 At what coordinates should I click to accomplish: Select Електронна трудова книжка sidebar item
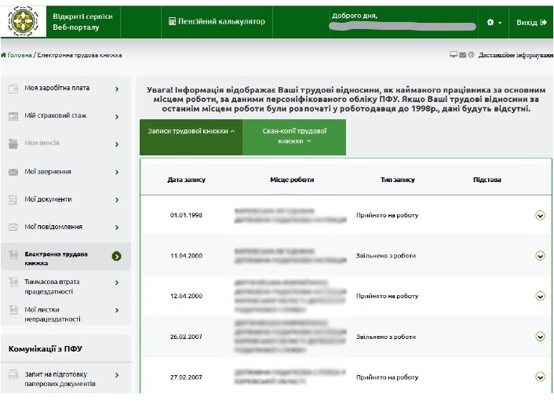tap(65, 256)
